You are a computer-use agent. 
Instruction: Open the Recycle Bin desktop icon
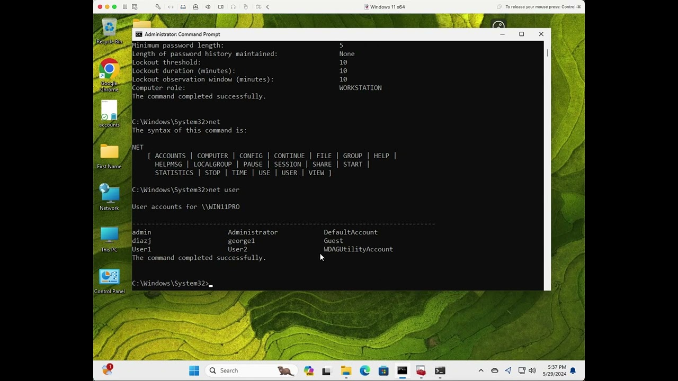coord(109,32)
